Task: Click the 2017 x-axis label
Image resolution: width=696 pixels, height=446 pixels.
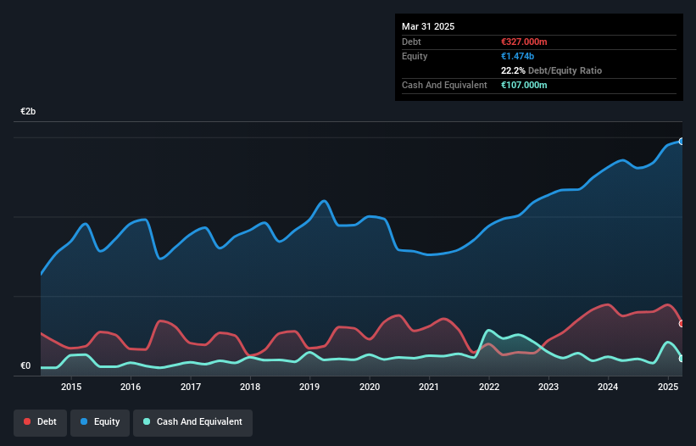Action: click(x=191, y=387)
